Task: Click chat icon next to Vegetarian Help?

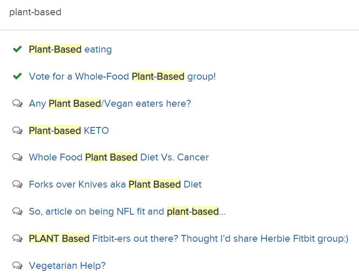Action: coord(17,265)
